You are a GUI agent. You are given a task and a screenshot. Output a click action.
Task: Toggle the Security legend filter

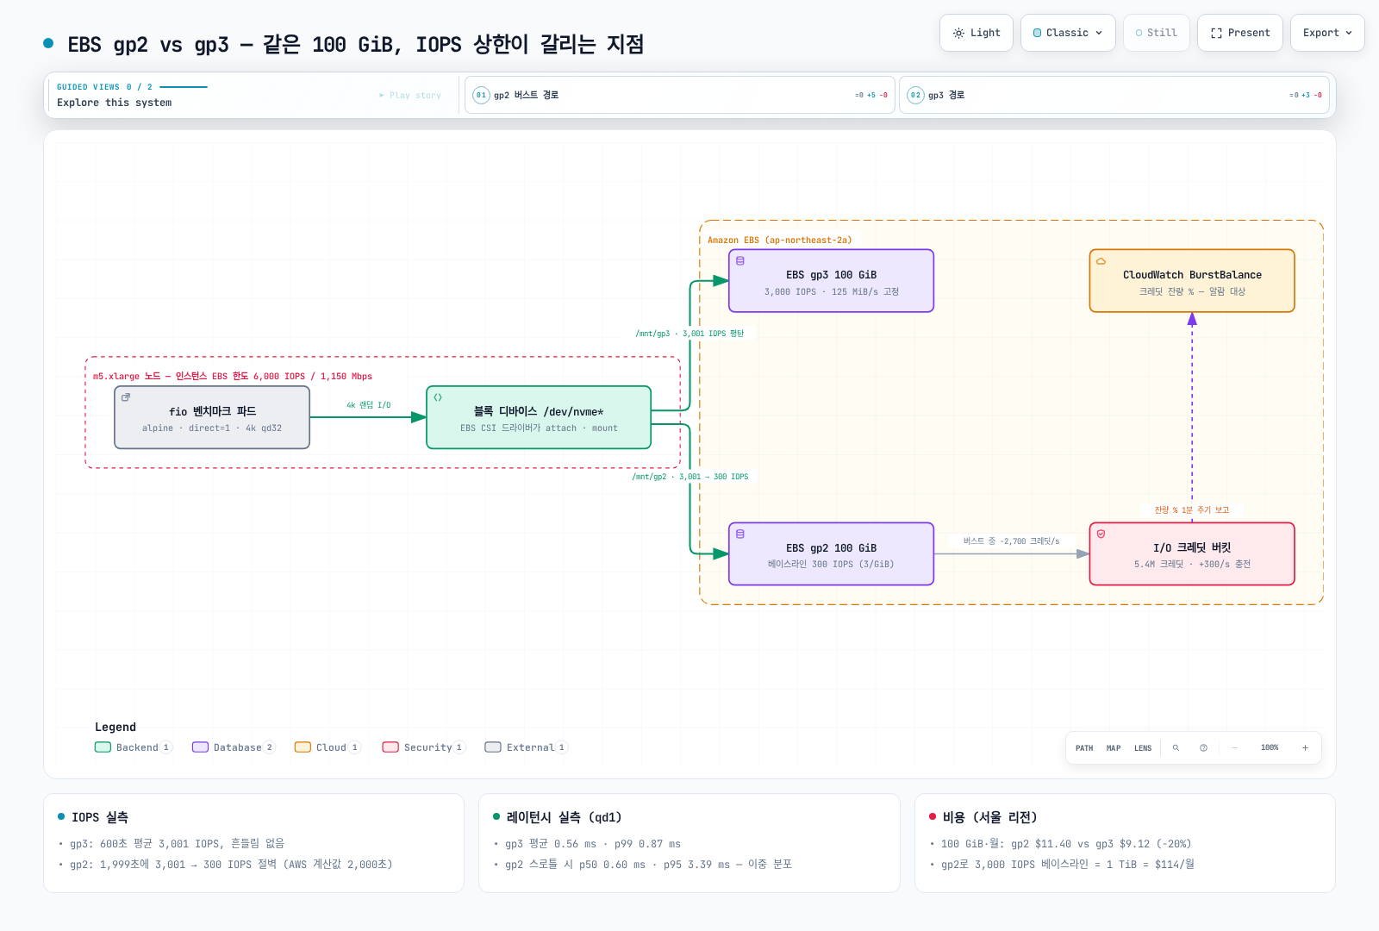tap(424, 747)
